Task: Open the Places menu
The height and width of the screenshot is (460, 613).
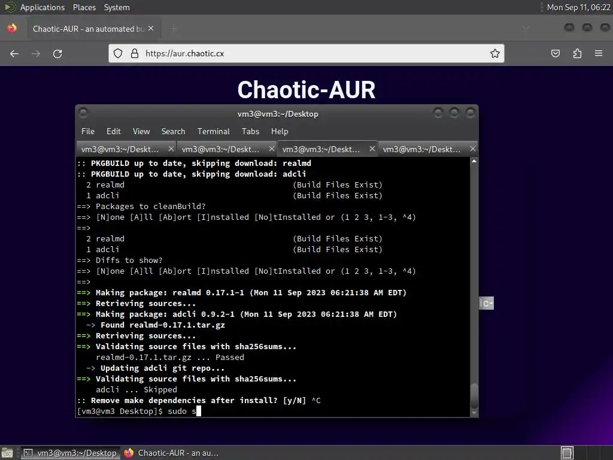Action: pos(84,7)
